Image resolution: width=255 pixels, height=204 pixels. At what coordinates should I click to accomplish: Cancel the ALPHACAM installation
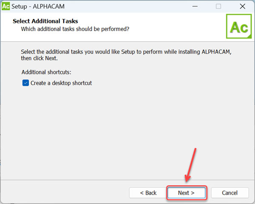[230, 193]
